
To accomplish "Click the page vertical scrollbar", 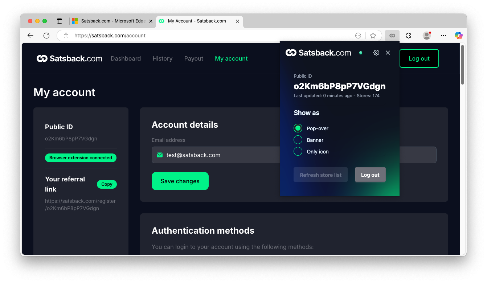I will click(x=462, y=65).
